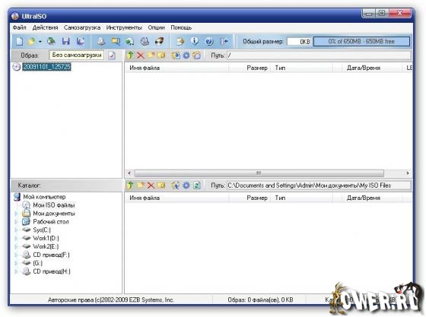426x317 pixels.
Task: Select the 20091101_125725 image tree item
Action: [x=46, y=67]
